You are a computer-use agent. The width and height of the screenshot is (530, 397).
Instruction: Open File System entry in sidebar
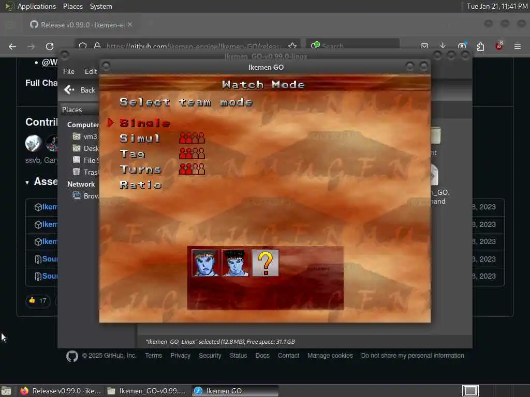tap(86, 160)
